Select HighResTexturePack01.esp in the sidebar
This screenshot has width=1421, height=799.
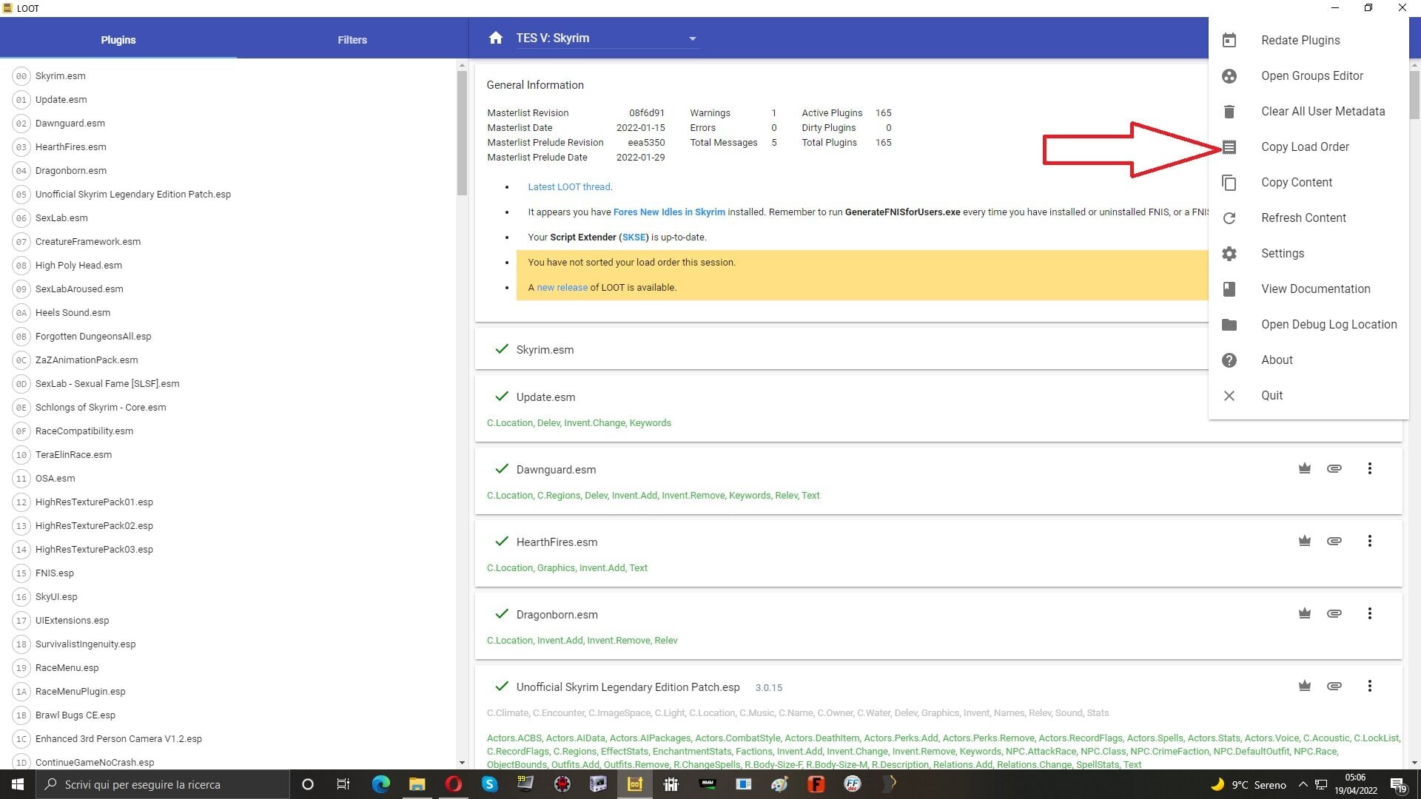(228, 502)
